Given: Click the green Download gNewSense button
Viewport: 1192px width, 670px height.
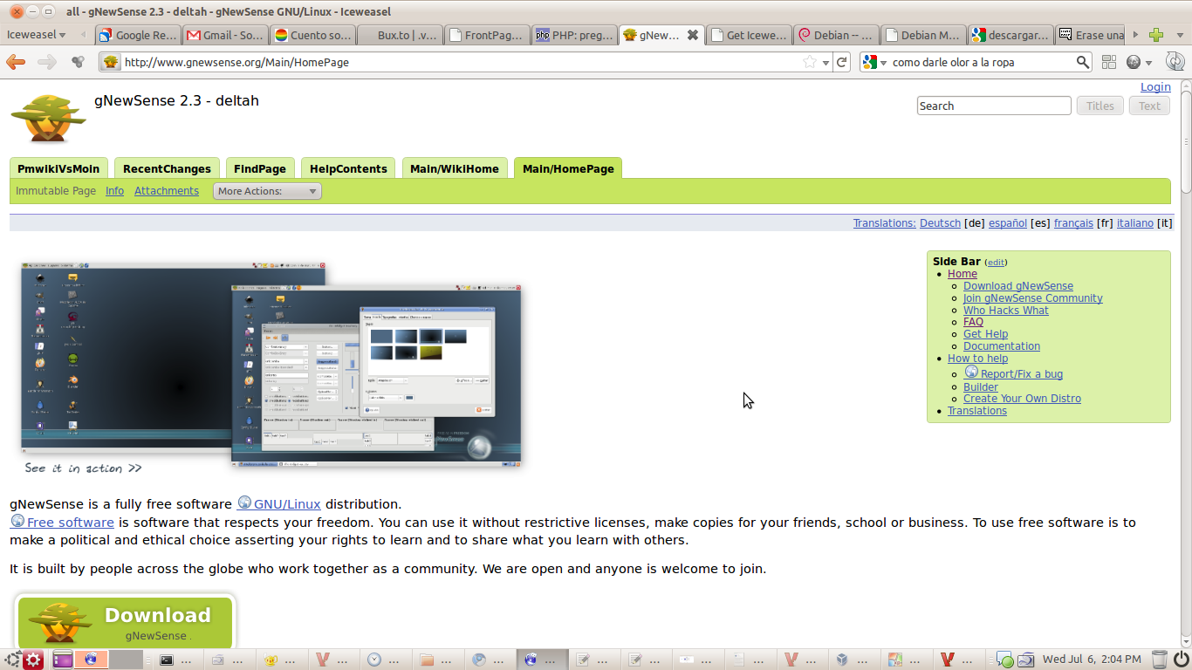Looking at the screenshot, I should coord(126,624).
